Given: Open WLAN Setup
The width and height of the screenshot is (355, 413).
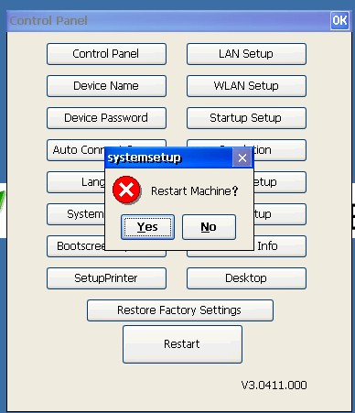Looking at the screenshot, I should coord(246,86).
